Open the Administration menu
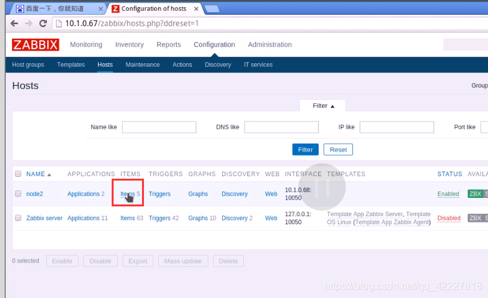Viewport: 488px width, 298px height. pos(270,45)
